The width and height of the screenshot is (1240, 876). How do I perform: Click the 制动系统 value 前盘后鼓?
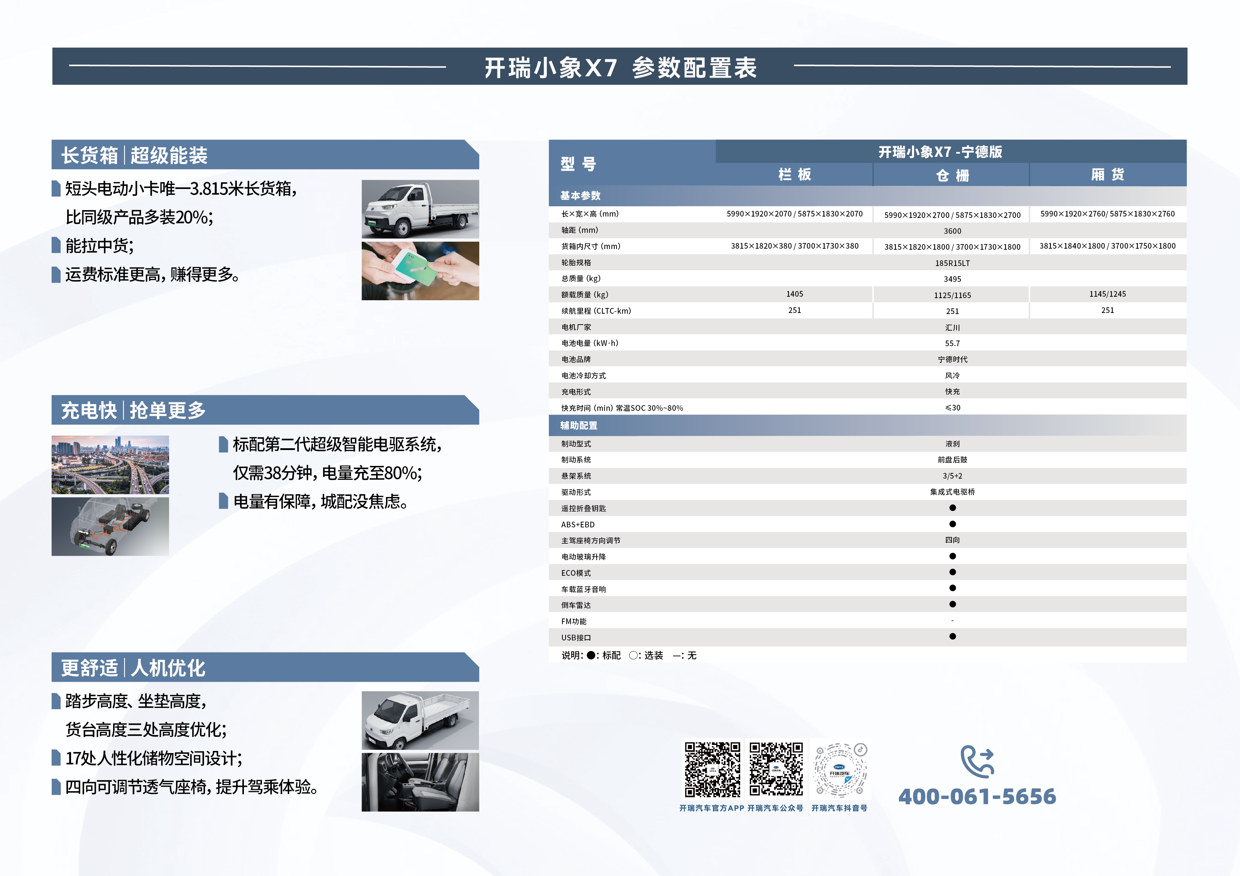tap(953, 460)
